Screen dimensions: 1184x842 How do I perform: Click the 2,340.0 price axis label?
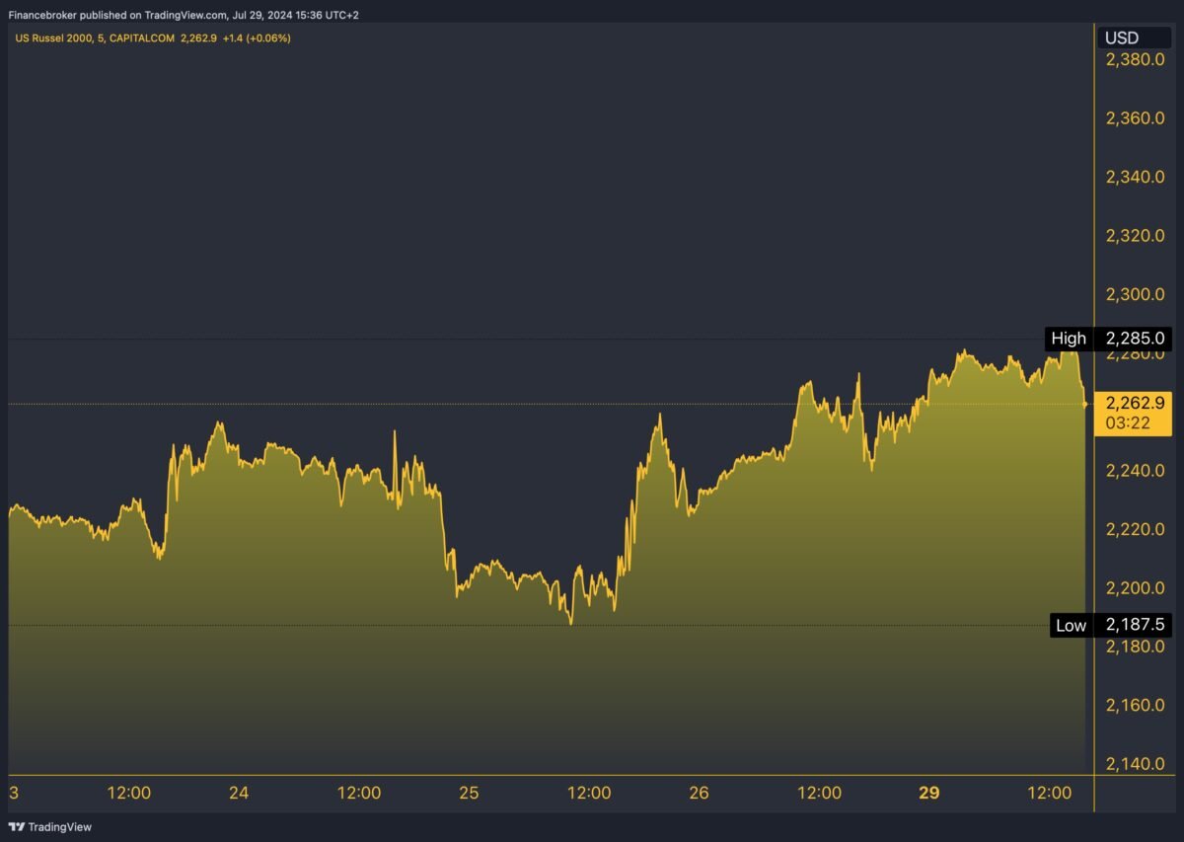pyautogui.click(x=1136, y=177)
